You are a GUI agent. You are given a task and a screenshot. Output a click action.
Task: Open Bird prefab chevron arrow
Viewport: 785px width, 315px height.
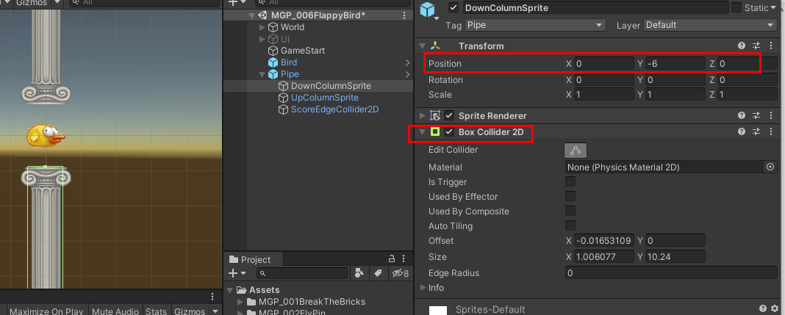(x=407, y=62)
